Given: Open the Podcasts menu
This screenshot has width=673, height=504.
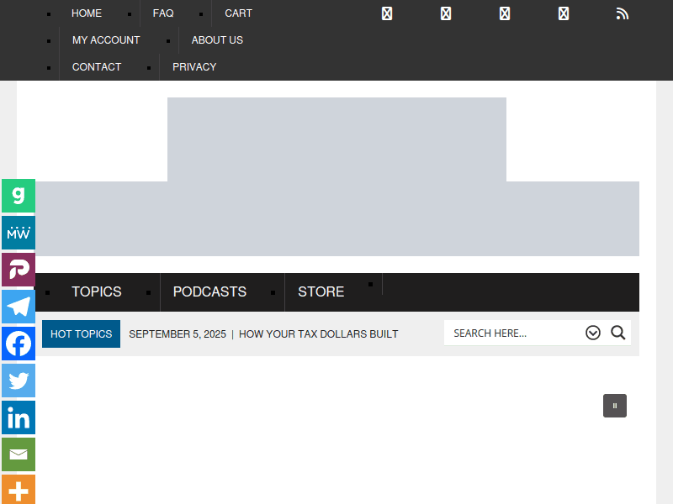Looking at the screenshot, I should tap(209, 291).
